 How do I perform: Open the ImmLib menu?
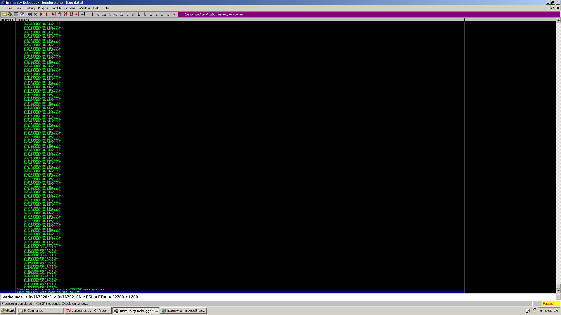(56, 8)
